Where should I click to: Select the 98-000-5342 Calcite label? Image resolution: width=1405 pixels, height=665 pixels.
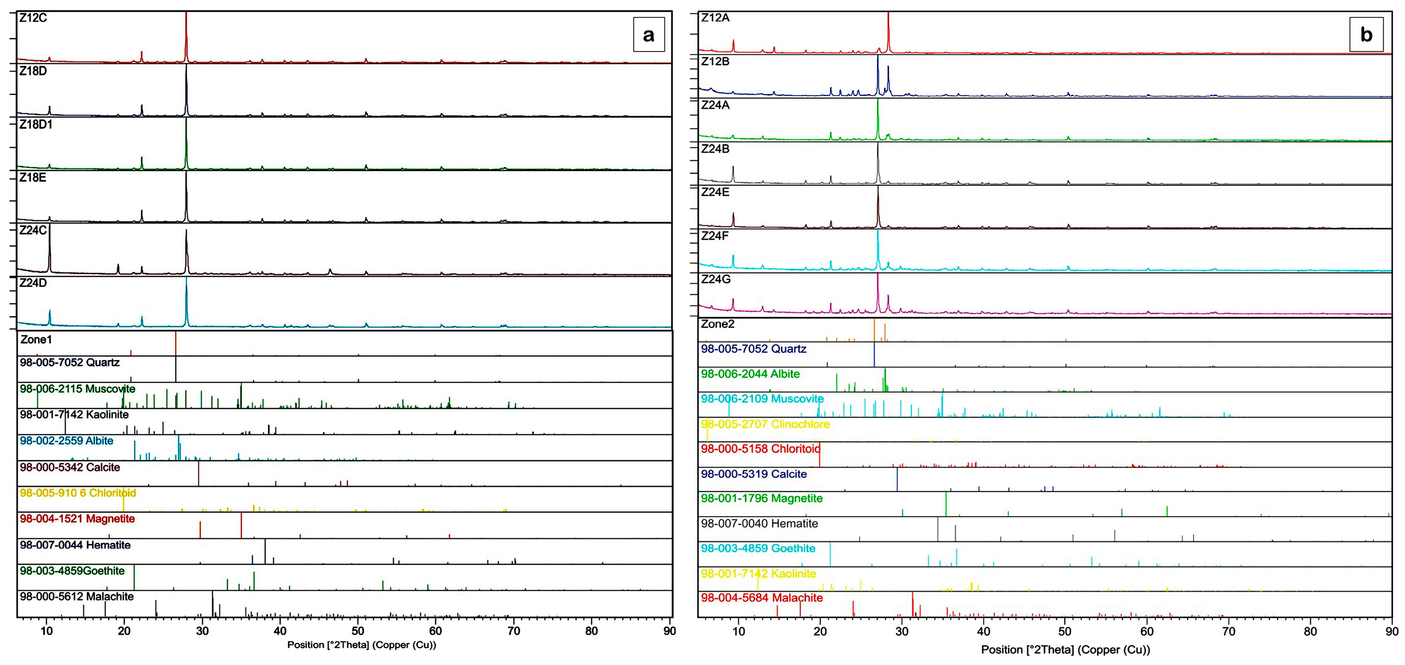[70, 467]
